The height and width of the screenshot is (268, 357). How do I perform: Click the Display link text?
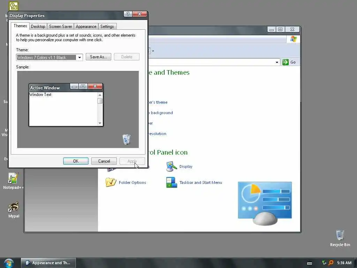186,166
